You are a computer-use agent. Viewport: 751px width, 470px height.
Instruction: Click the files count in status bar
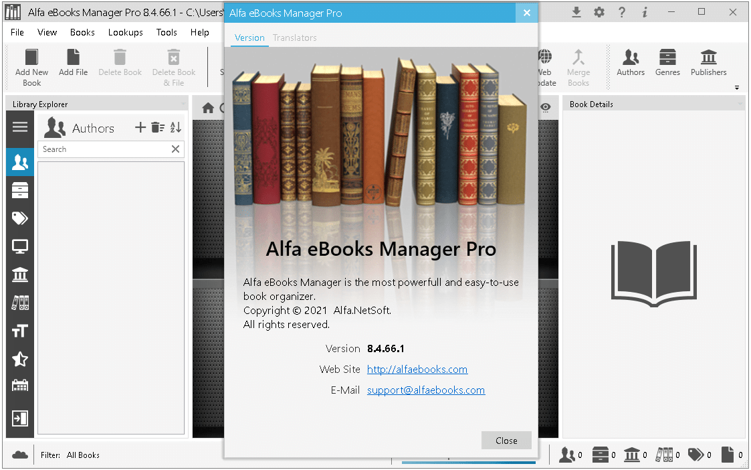(732, 454)
